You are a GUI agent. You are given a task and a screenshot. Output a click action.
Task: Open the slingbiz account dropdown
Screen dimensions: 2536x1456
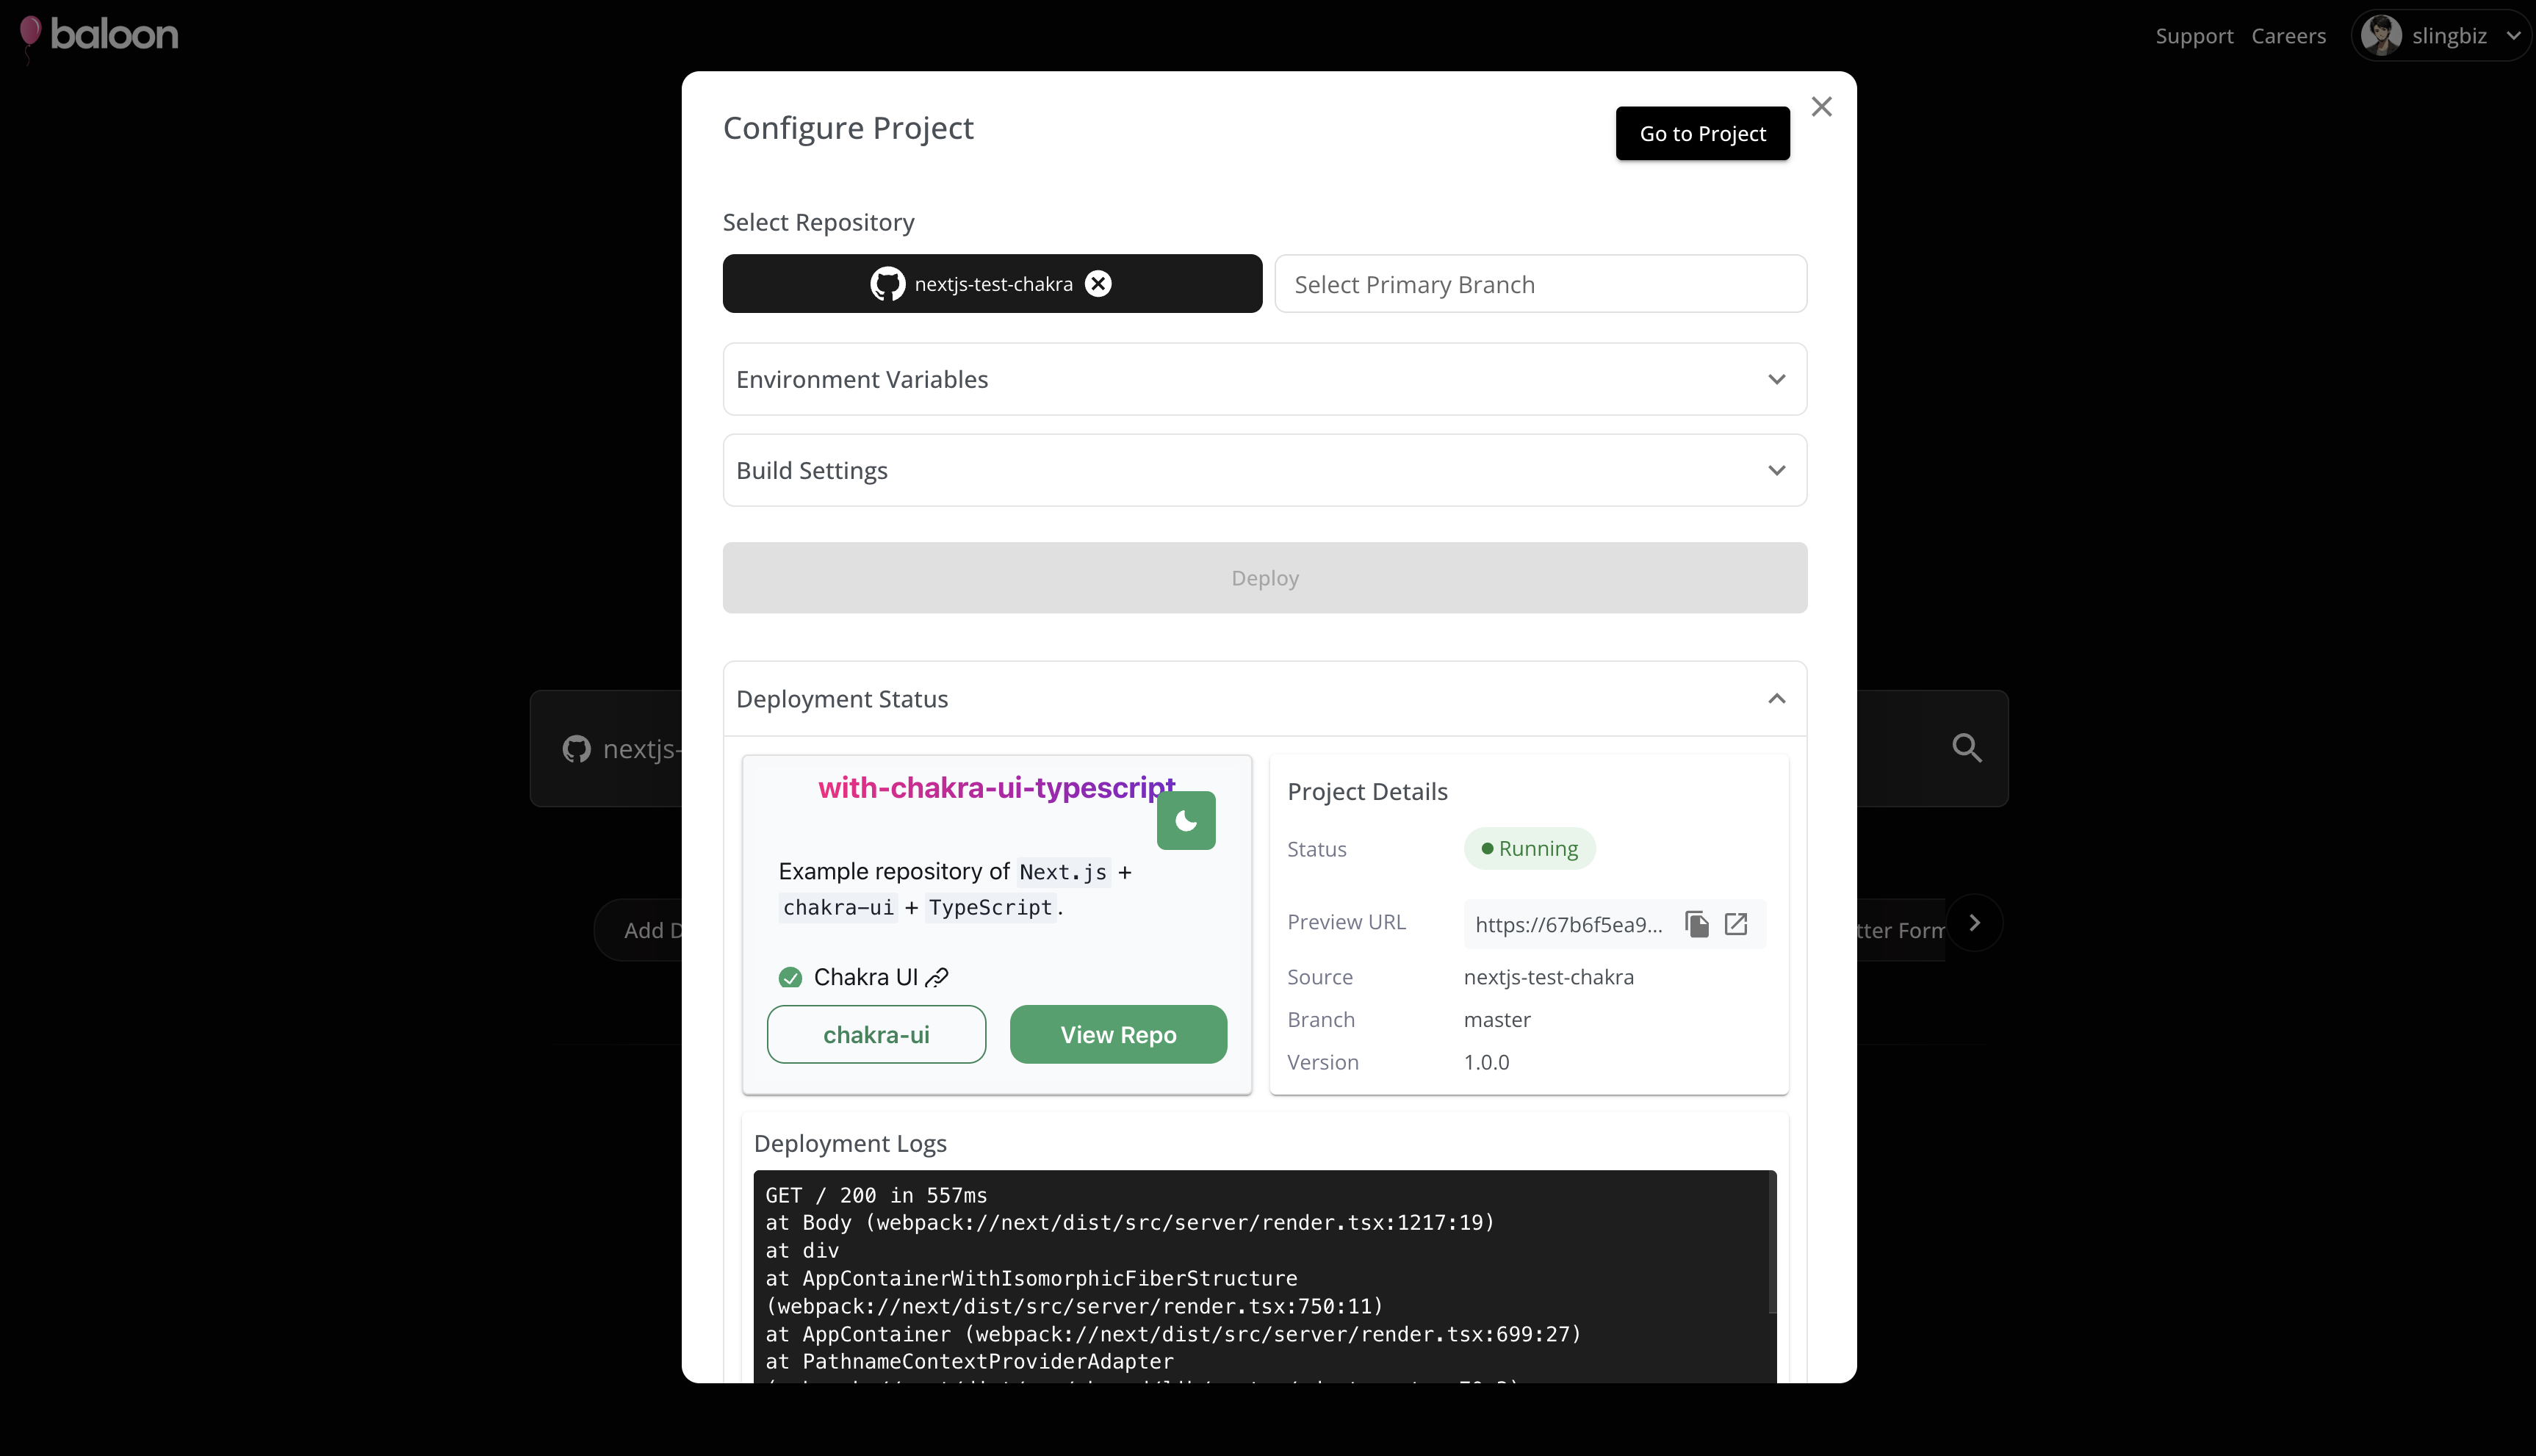pos(2513,36)
